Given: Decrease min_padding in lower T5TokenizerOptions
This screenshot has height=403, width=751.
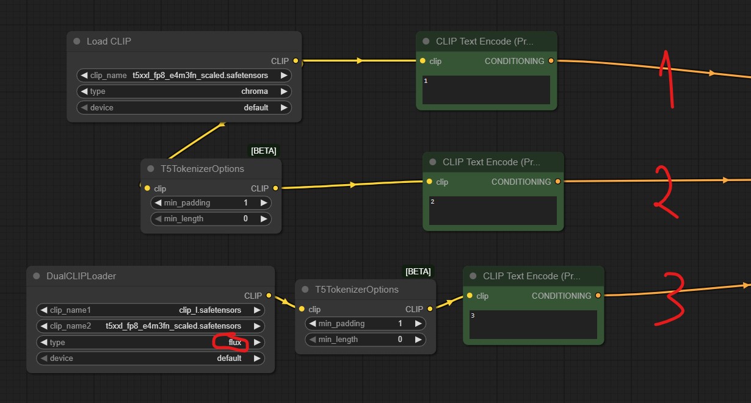Looking at the screenshot, I should pyautogui.click(x=313, y=323).
